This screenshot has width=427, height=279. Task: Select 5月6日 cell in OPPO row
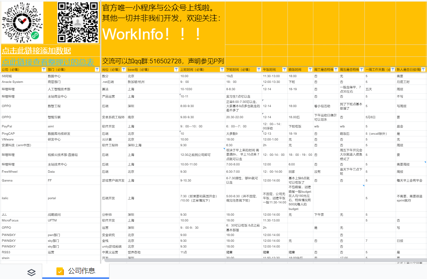click(380, 117)
